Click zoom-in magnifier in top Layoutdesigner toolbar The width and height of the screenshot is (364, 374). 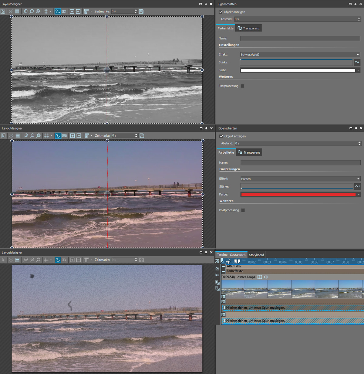[x=25, y=11]
